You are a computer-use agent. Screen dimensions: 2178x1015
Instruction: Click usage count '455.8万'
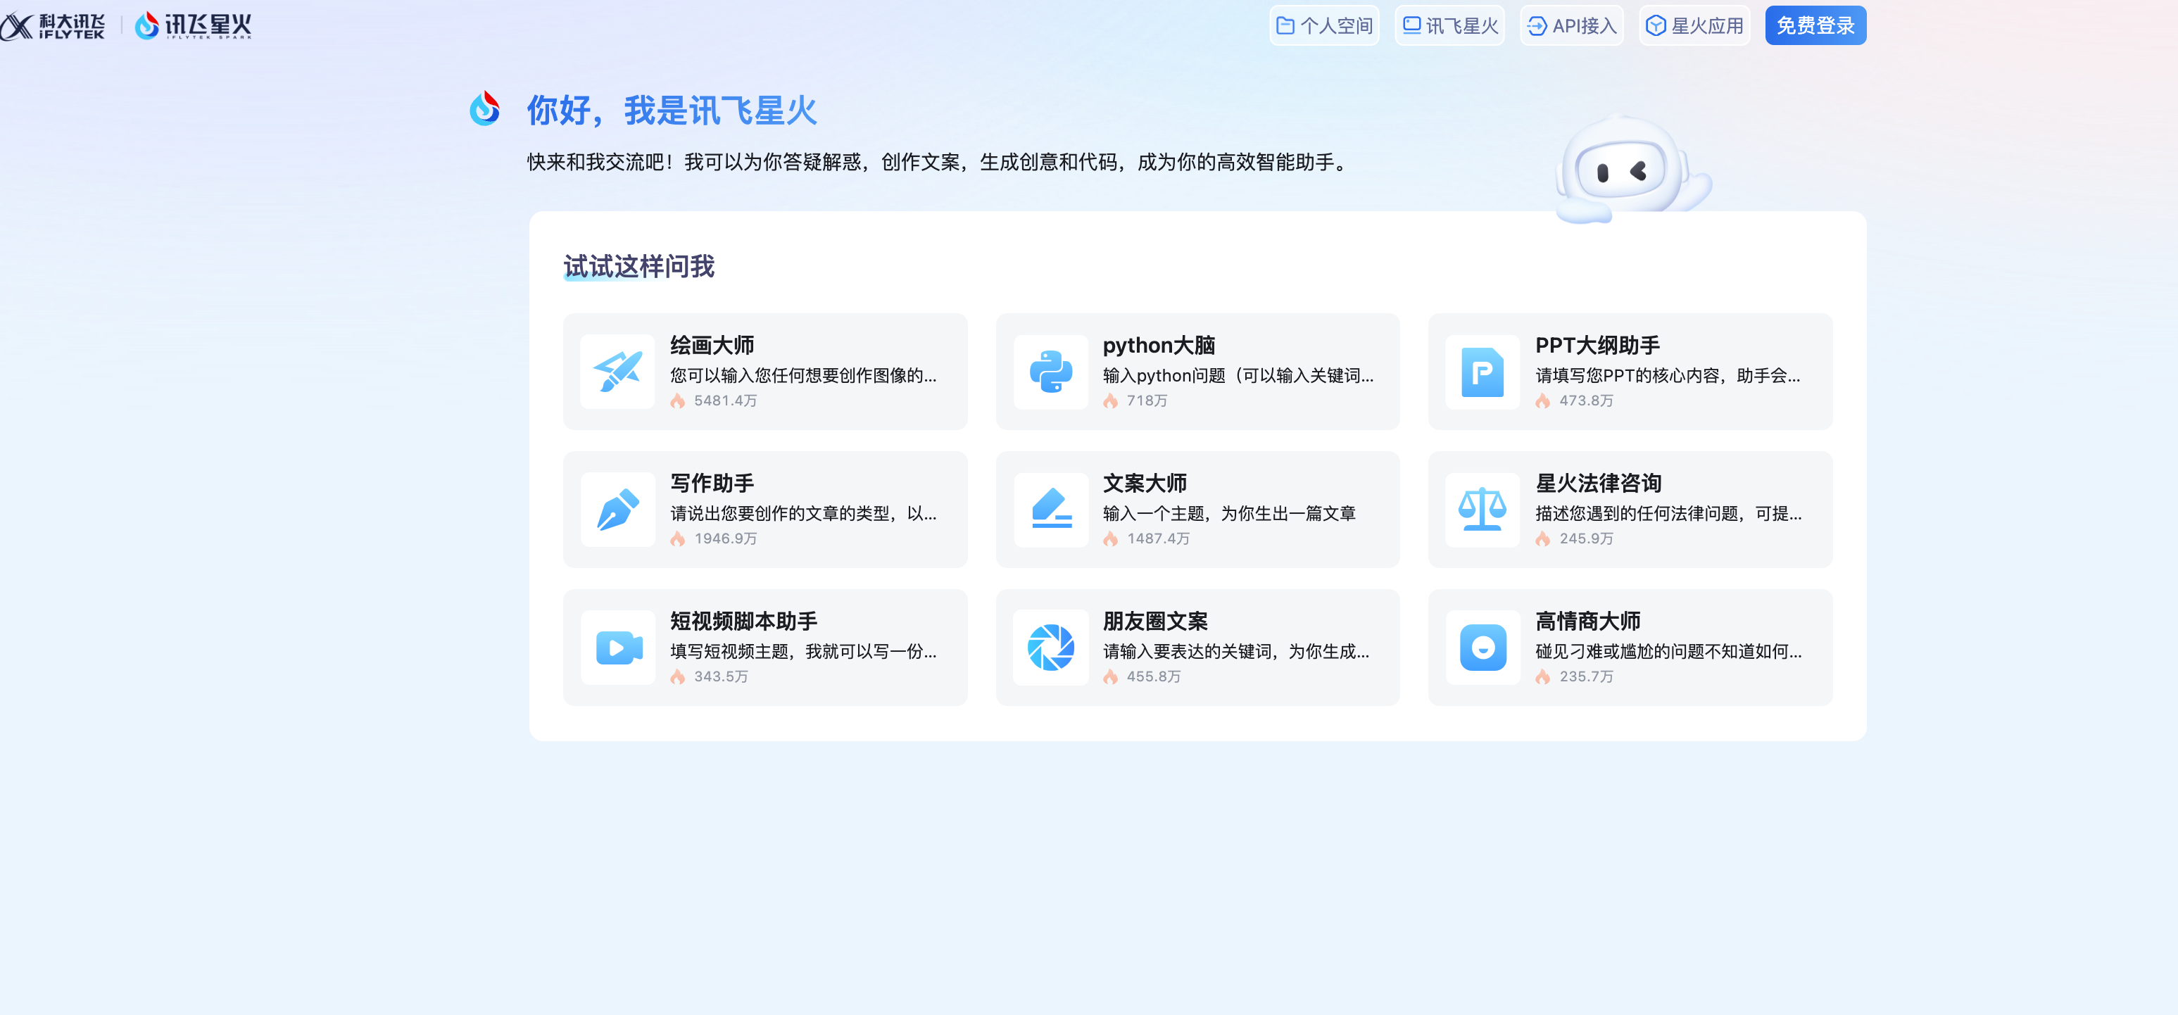pyautogui.click(x=1154, y=676)
